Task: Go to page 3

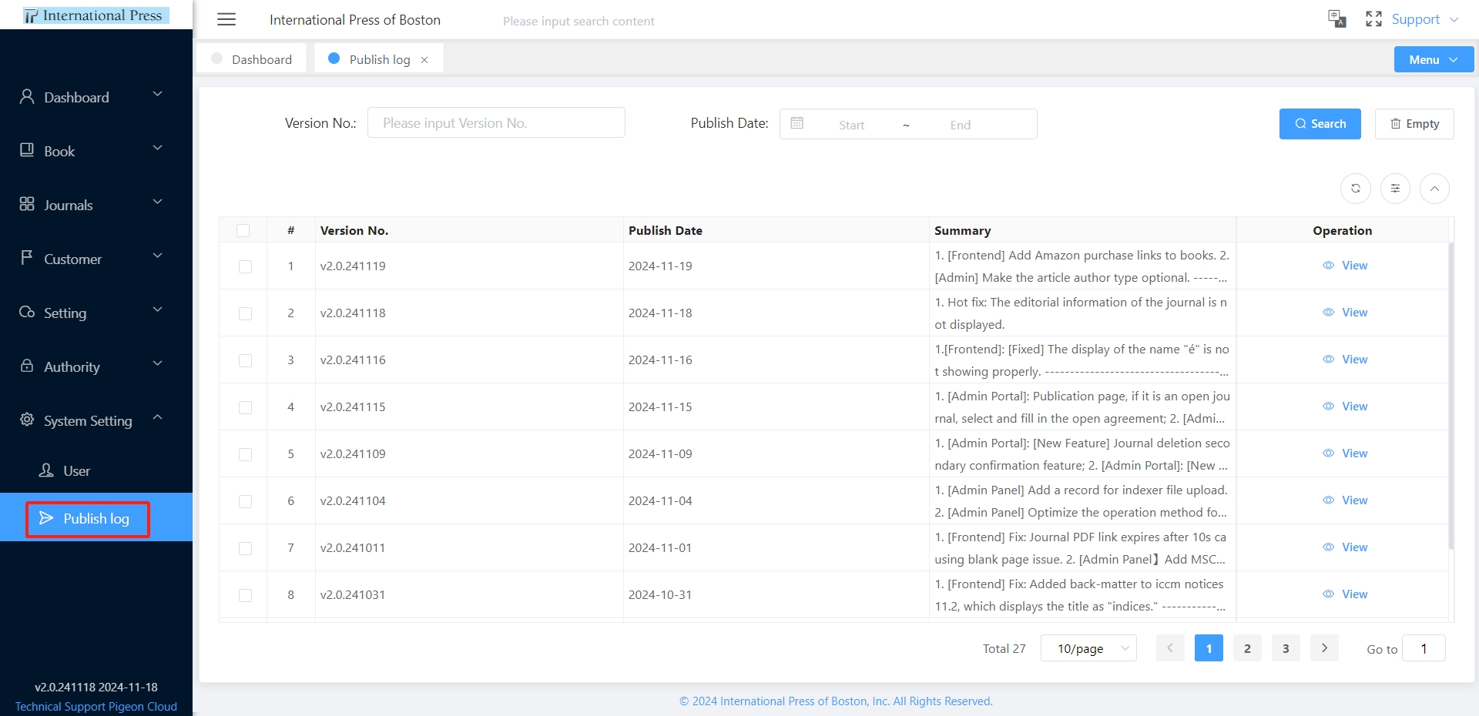Action: tap(1286, 648)
